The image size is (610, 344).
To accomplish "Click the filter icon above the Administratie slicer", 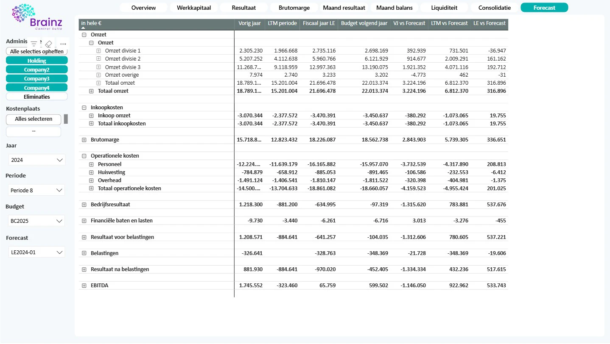I will point(34,44).
